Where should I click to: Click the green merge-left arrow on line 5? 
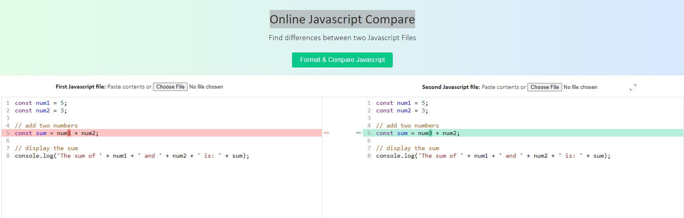[359, 133]
